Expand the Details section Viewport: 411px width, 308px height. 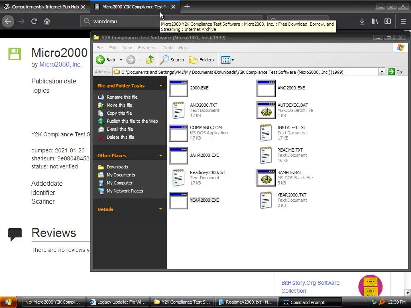coord(161,209)
